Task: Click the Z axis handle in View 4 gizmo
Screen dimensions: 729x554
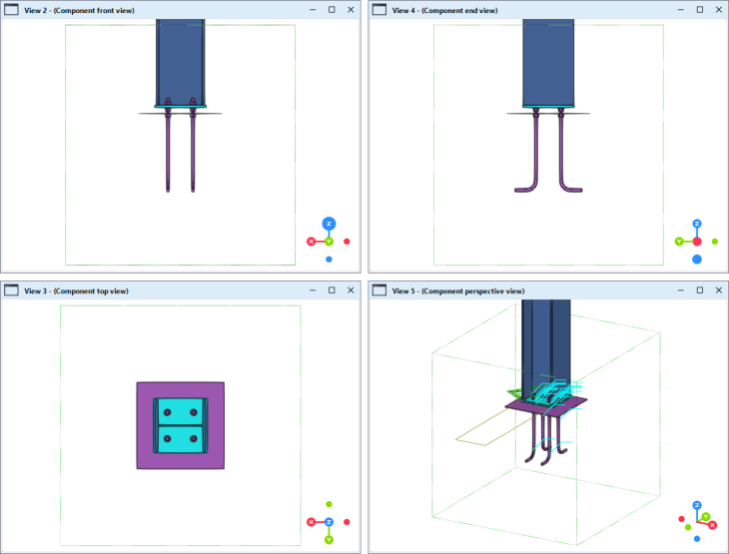Action: pos(697,224)
